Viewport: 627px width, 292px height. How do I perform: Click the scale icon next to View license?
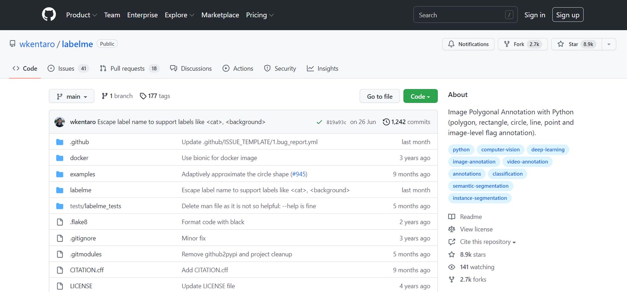(x=452, y=229)
